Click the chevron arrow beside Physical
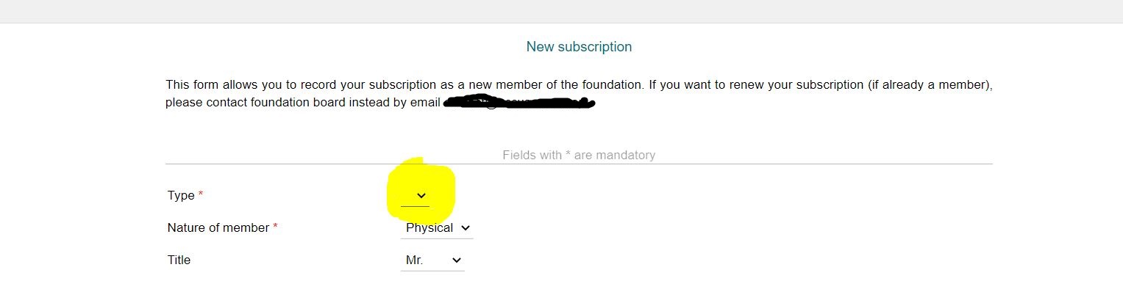The image size is (1123, 281). tap(465, 228)
